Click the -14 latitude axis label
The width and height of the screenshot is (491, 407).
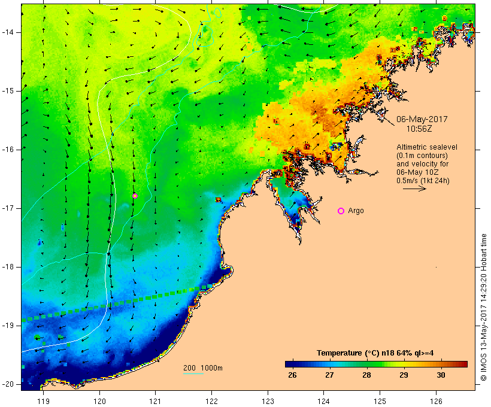pos(8,32)
